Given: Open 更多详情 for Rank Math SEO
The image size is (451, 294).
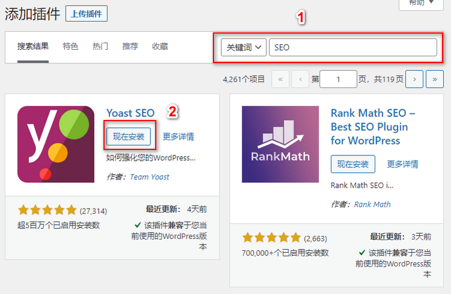Looking at the screenshot, I should [403, 164].
